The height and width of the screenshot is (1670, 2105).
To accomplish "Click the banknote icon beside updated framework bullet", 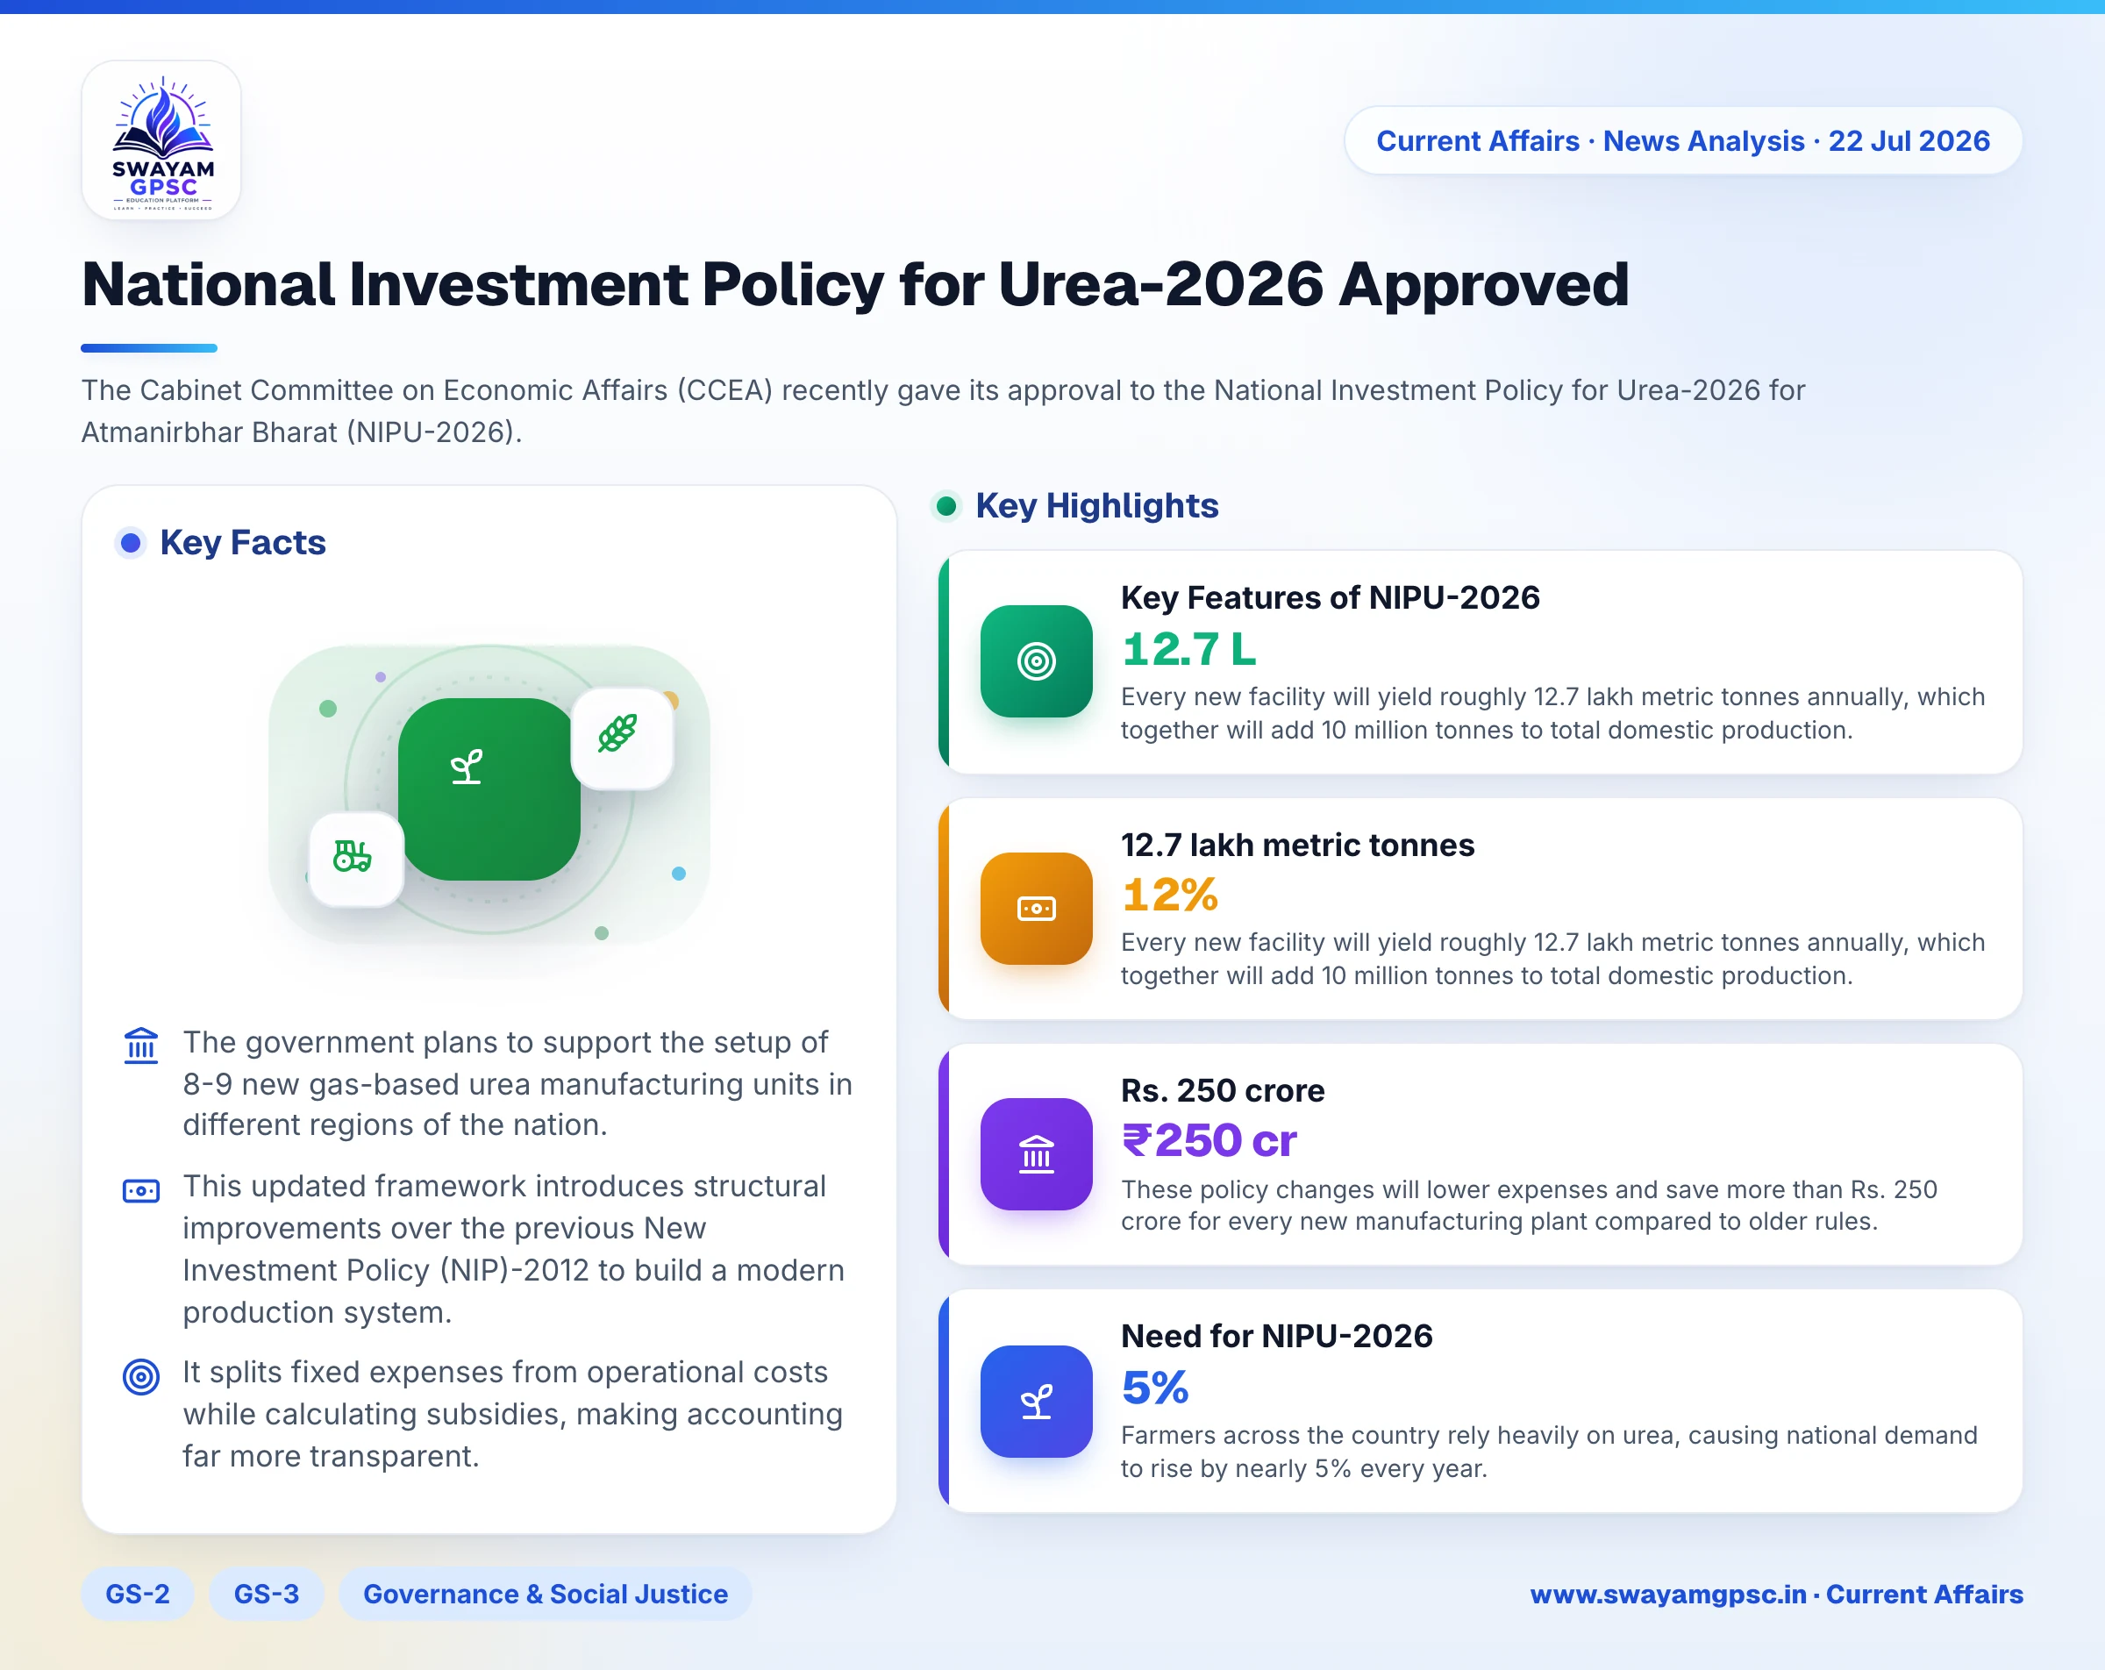I will point(140,1190).
